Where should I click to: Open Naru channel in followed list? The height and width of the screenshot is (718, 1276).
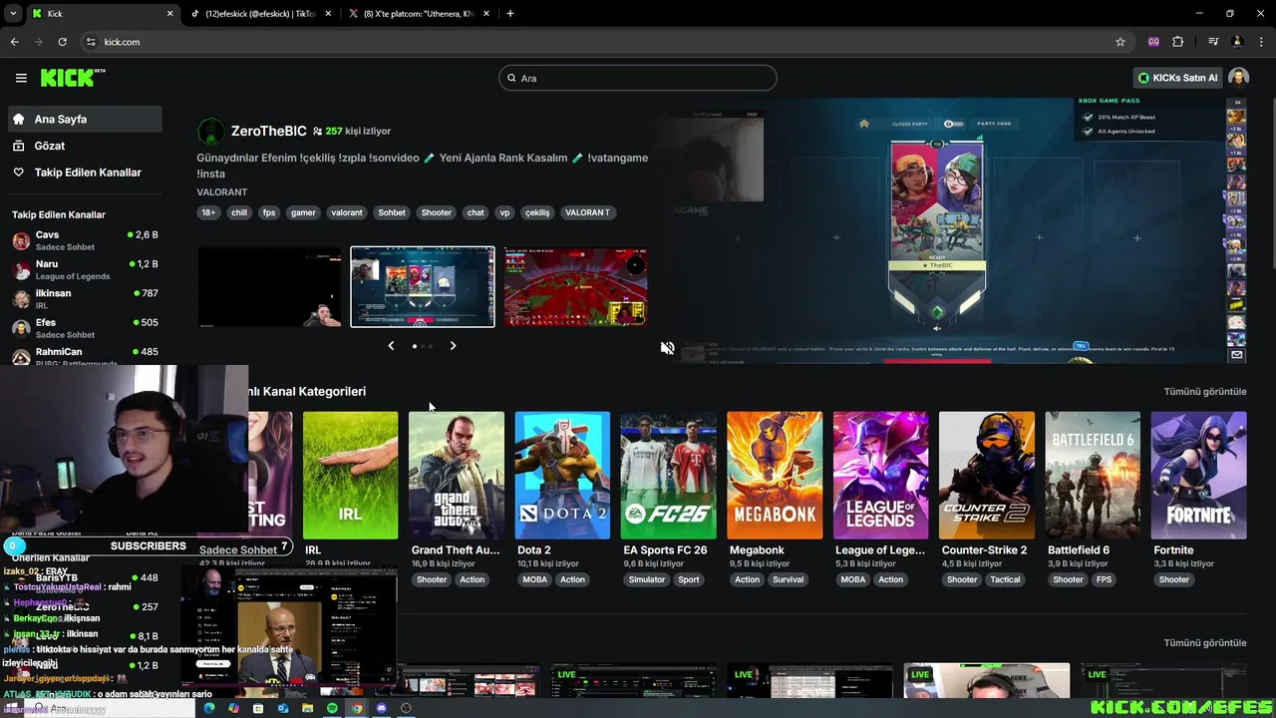point(85,270)
